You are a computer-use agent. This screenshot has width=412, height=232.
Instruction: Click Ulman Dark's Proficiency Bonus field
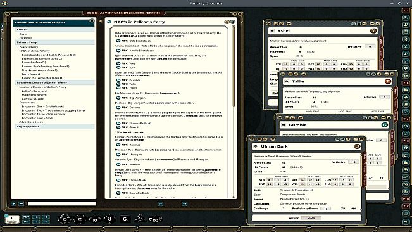point(325,209)
